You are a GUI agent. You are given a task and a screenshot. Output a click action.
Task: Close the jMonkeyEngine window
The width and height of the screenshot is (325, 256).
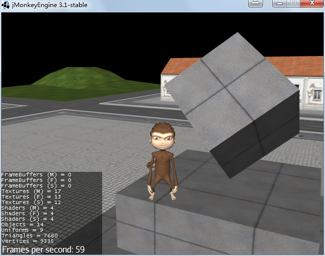[x=312, y=4]
